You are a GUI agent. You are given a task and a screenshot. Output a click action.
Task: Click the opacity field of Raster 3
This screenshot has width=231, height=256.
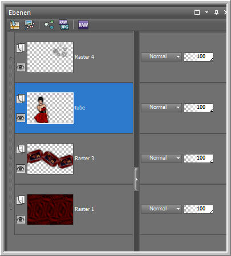(198, 158)
